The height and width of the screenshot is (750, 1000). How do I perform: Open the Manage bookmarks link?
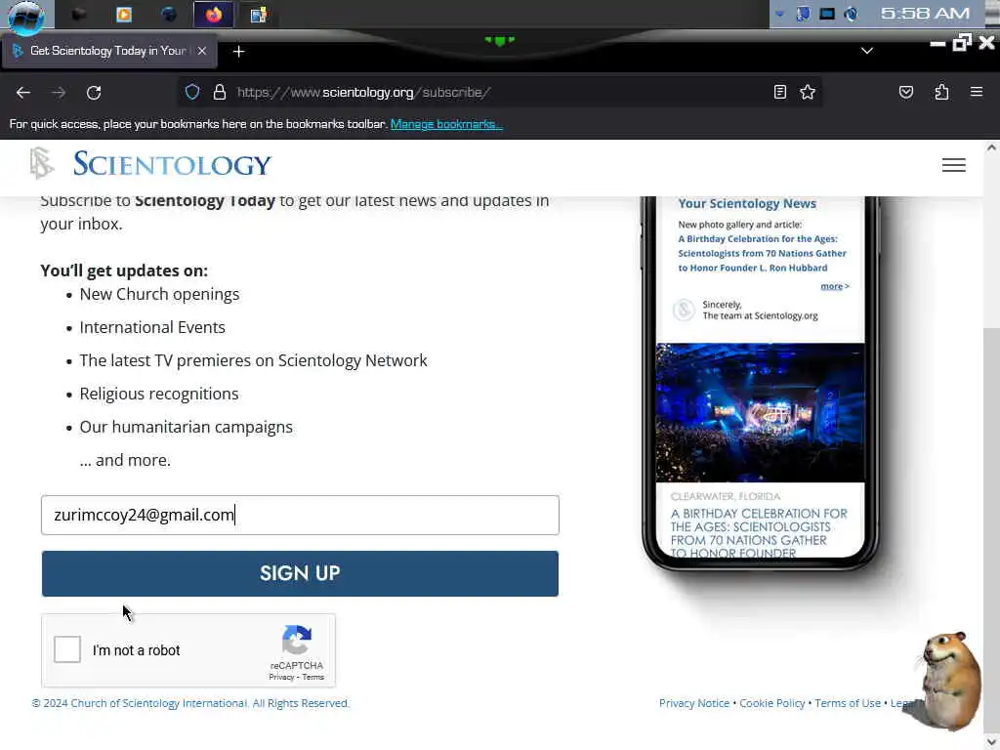click(446, 124)
